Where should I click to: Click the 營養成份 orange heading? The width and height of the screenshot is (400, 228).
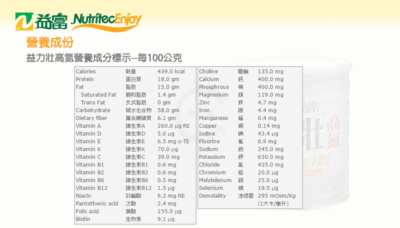click(50, 42)
